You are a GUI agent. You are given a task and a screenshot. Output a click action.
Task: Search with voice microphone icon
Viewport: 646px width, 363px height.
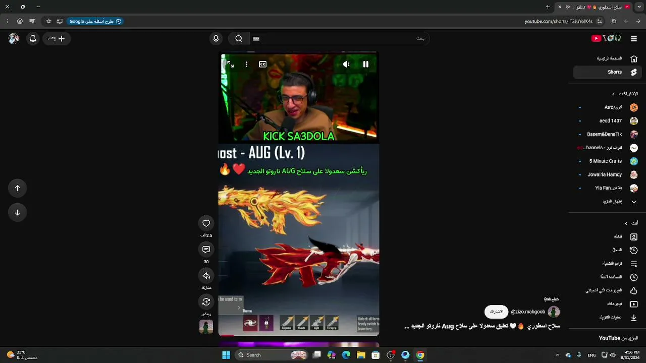(x=216, y=38)
